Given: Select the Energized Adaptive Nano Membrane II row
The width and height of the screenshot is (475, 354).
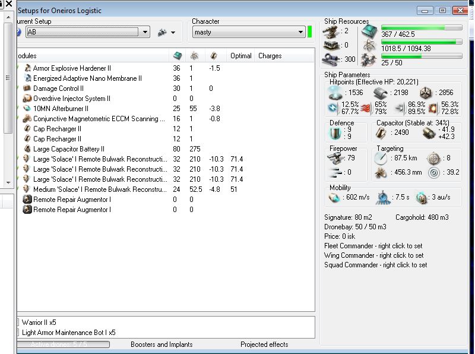Looking at the screenshot, I should point(166,78).
